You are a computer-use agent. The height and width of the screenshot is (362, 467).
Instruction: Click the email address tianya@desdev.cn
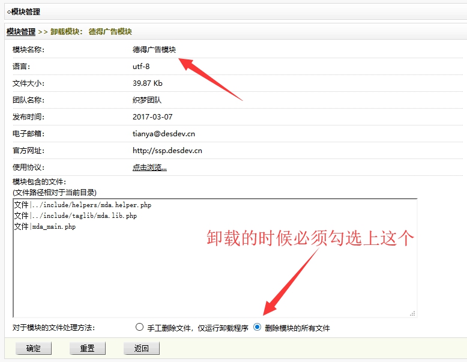click(x=163, y=134)
